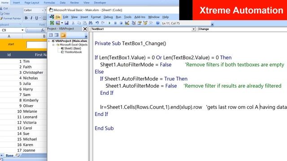Open the Help menu in Visual Basic
Viewport: 287px width, 161px height.
coord(165,17)
